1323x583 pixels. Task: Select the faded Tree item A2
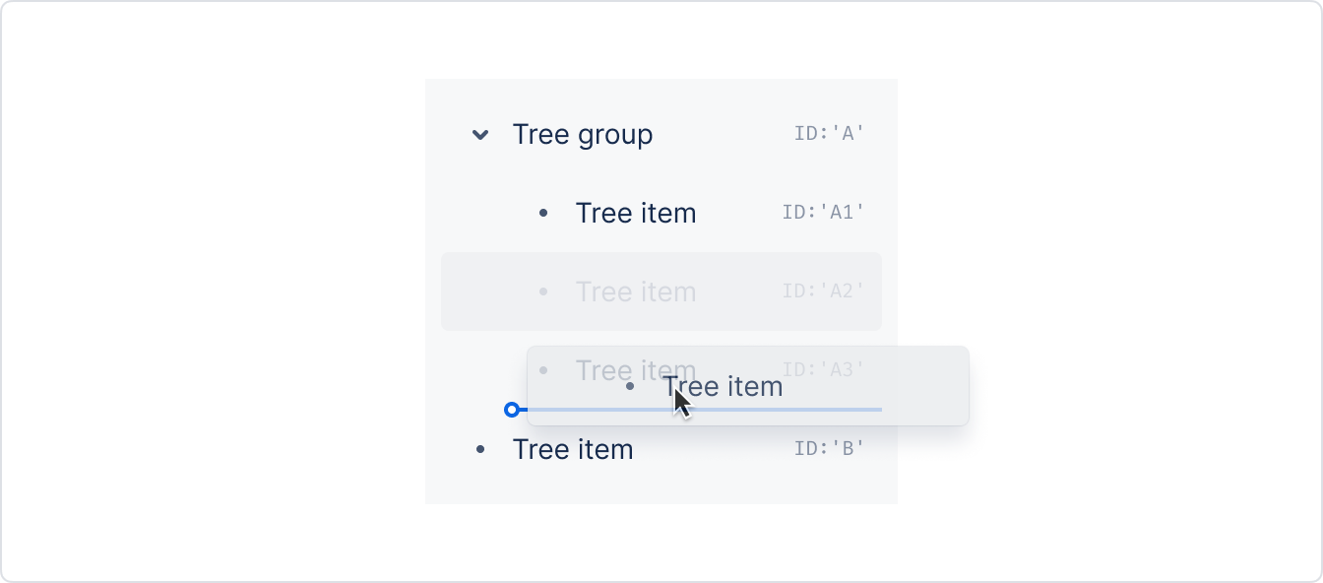(636, 291)
